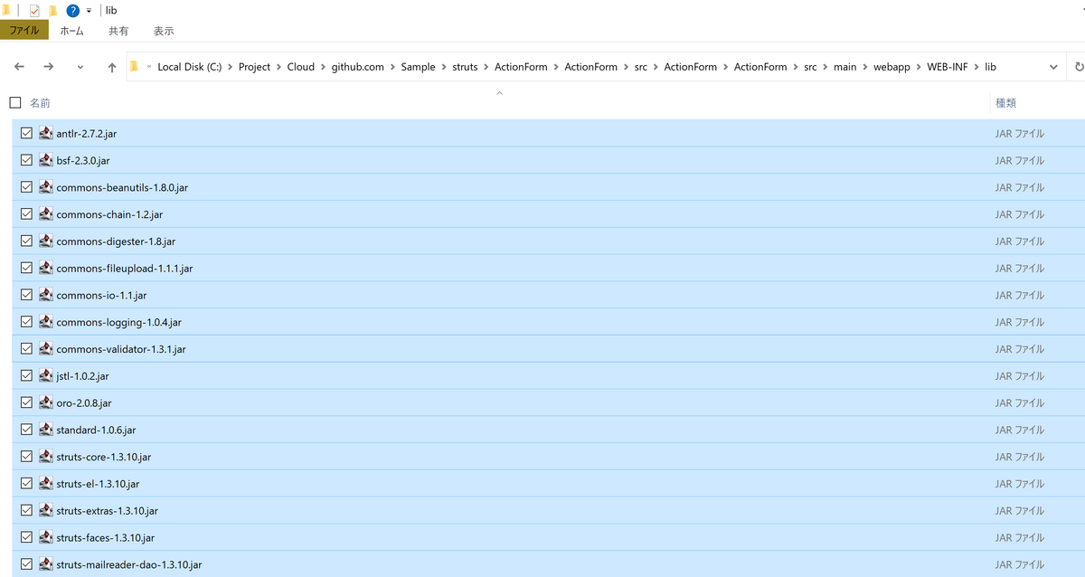The height and width of the screenshot is (577, 1085).
Task: Click the jar icon of struts-faces-1.3.10.jar
Action: (x=45, y=537)
